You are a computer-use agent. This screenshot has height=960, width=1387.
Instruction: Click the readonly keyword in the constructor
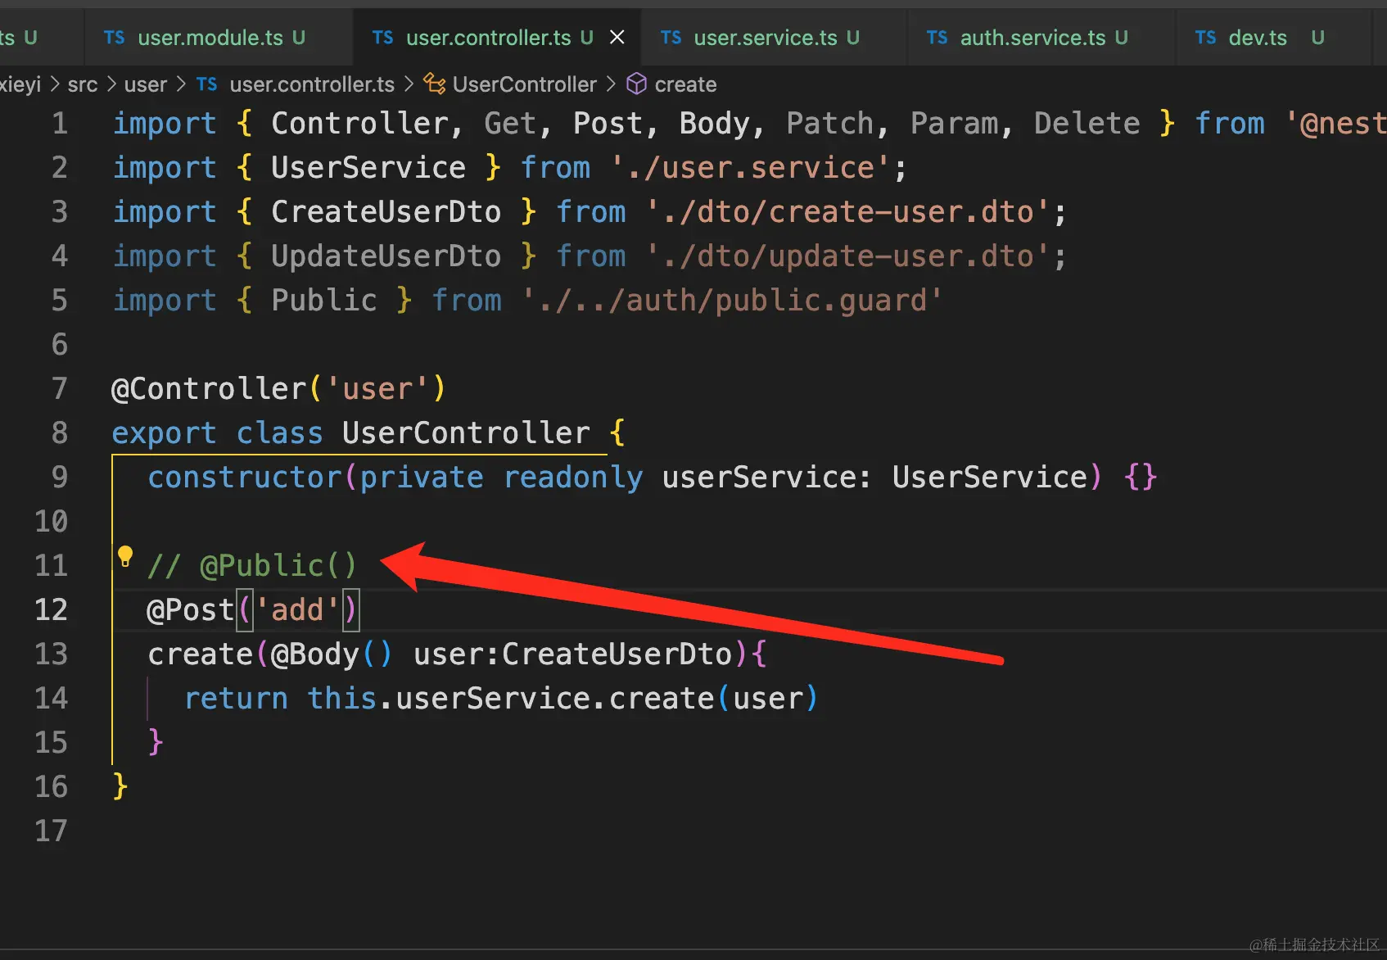point(573,478)
